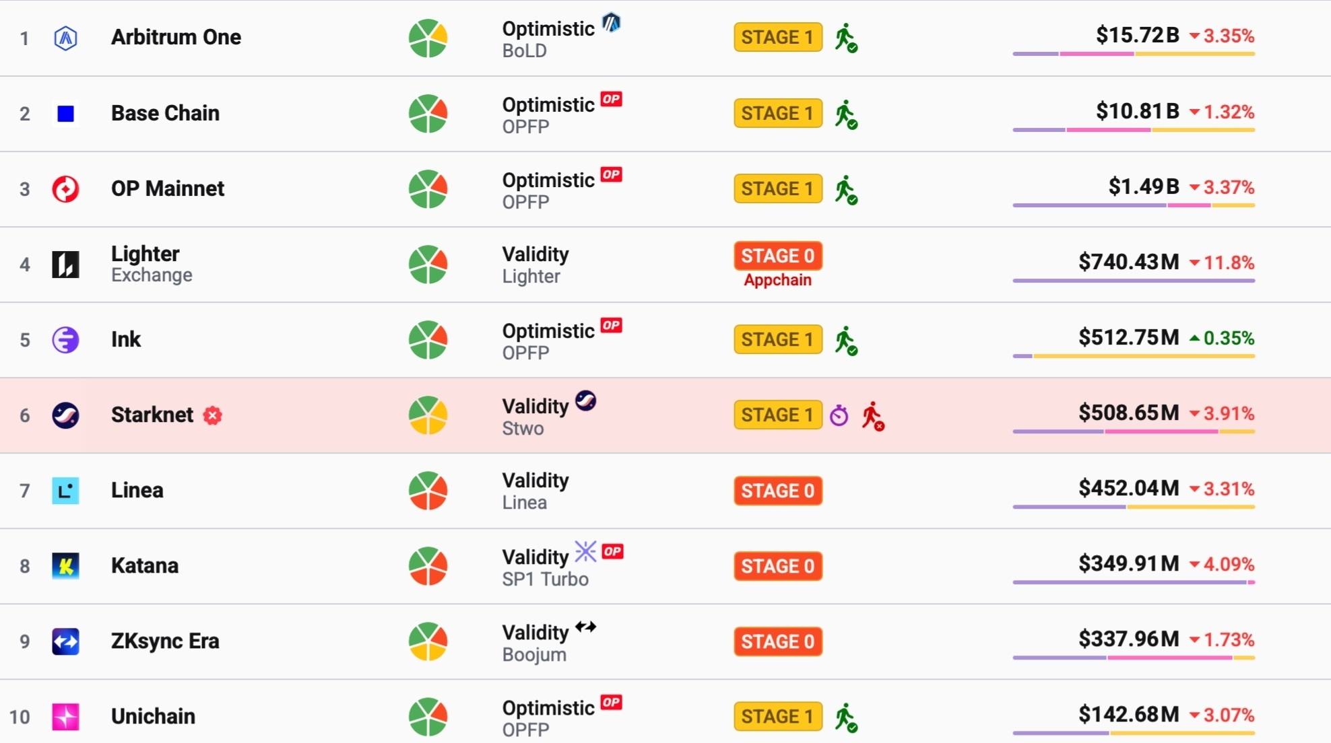
Task: Click the STAGE 1 badge for Unichain
Action: point(778,716)
